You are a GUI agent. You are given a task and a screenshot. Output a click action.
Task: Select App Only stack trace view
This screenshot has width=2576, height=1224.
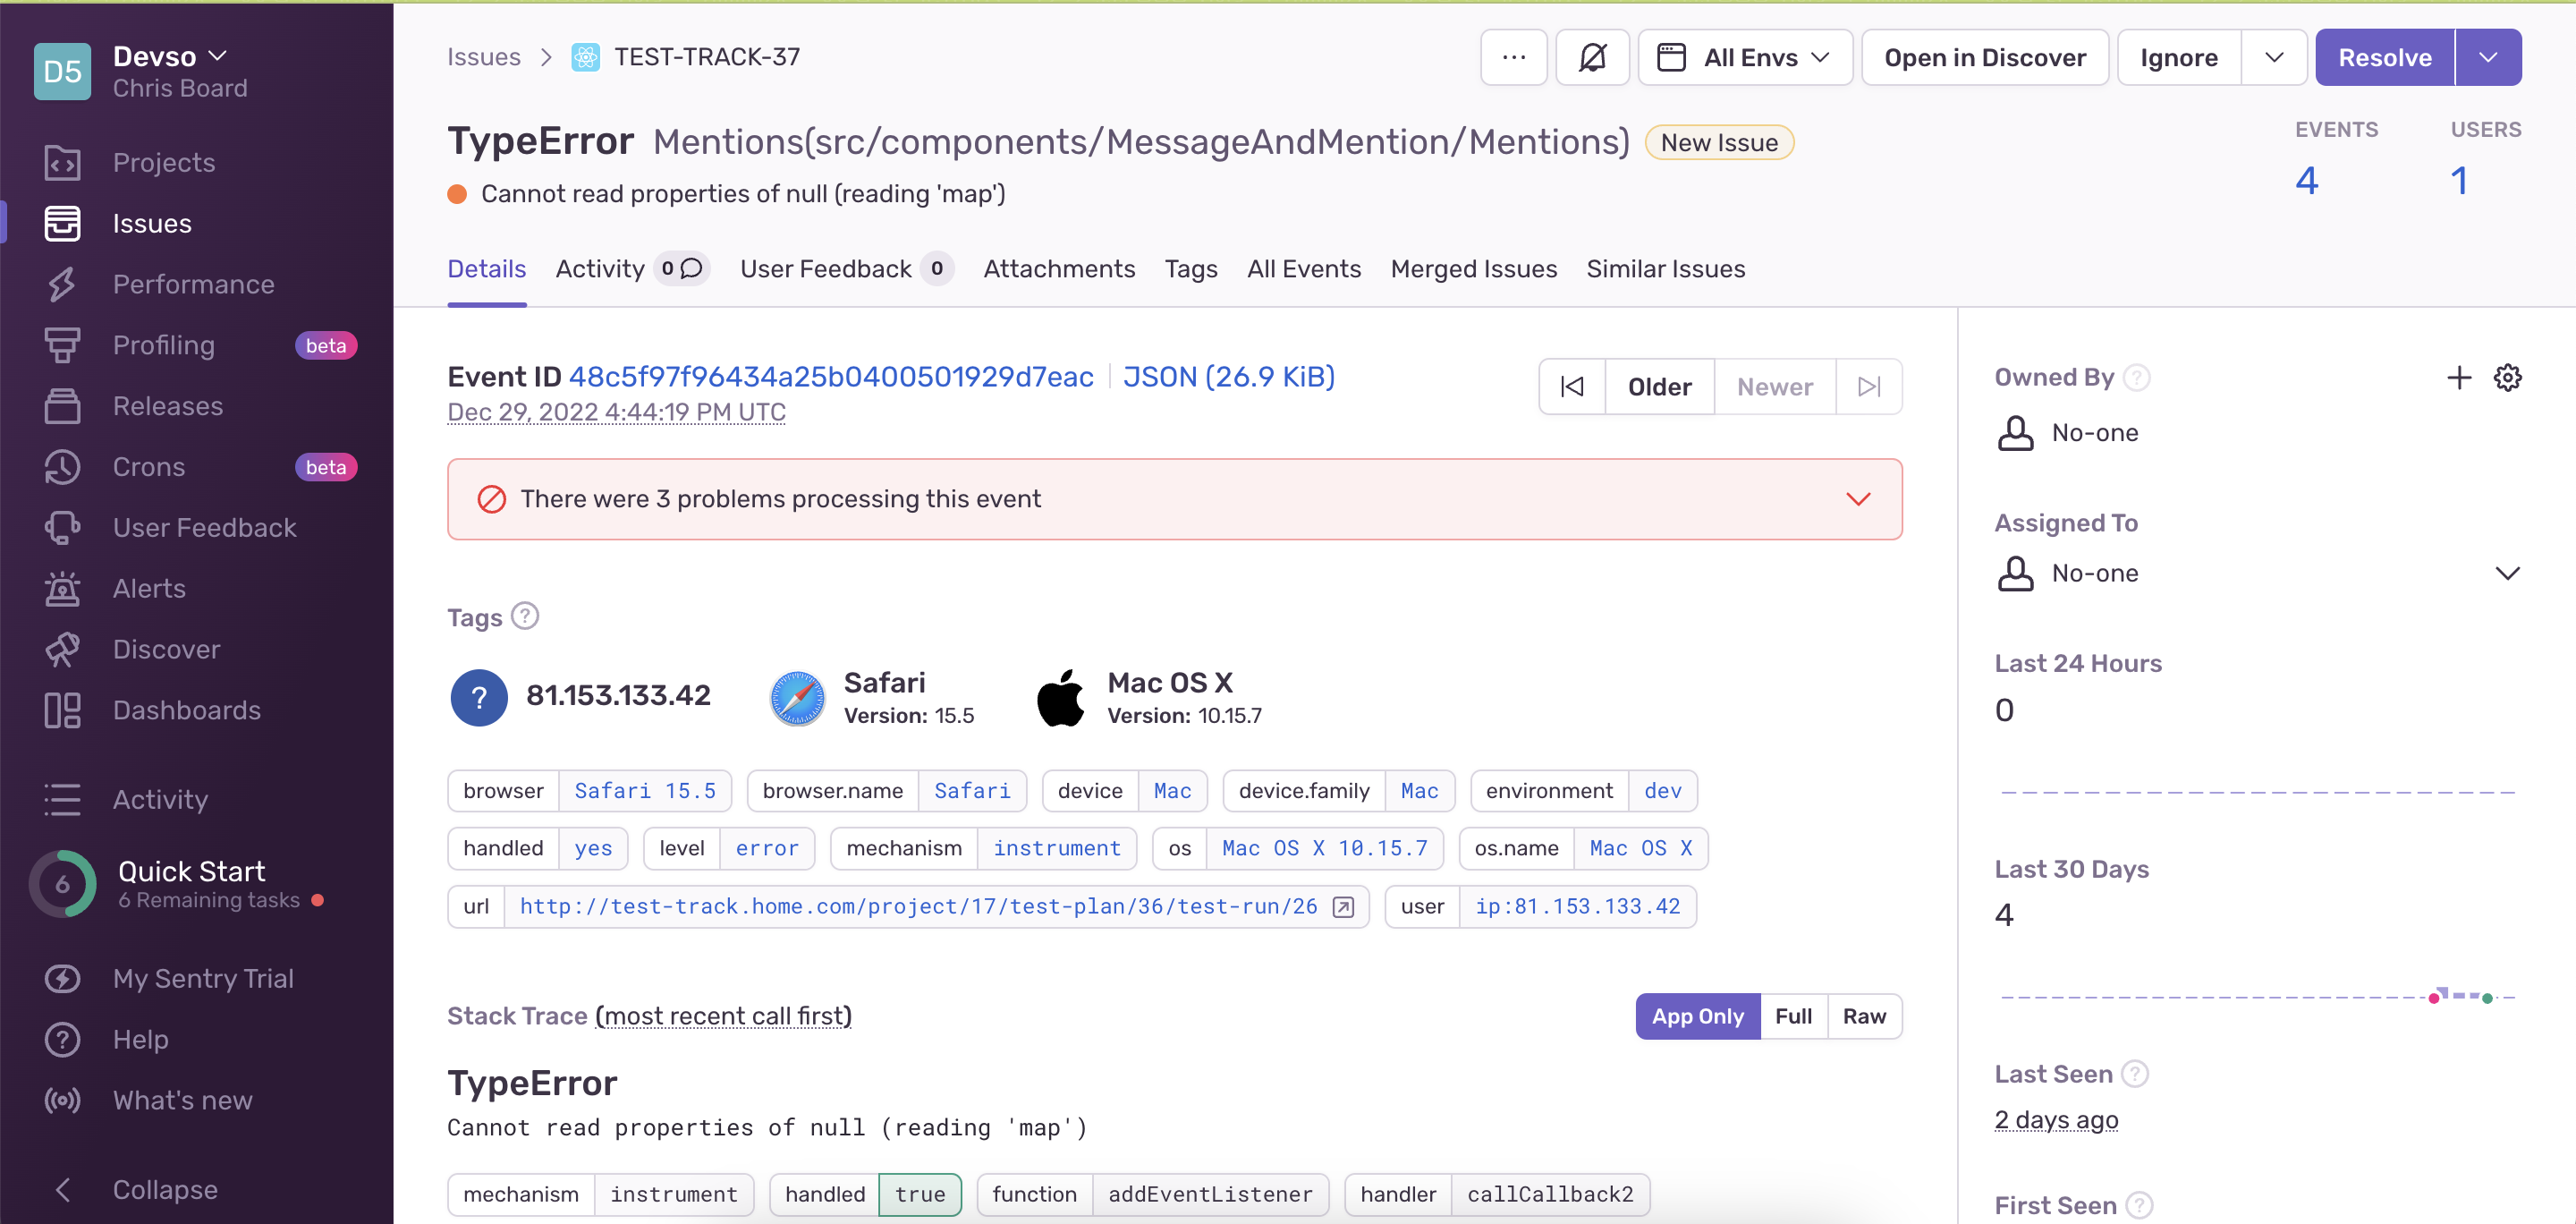[x=1697, y=1016]
